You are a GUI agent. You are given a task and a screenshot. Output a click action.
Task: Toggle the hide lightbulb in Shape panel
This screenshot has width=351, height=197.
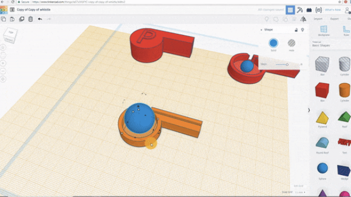click(302, 30)
